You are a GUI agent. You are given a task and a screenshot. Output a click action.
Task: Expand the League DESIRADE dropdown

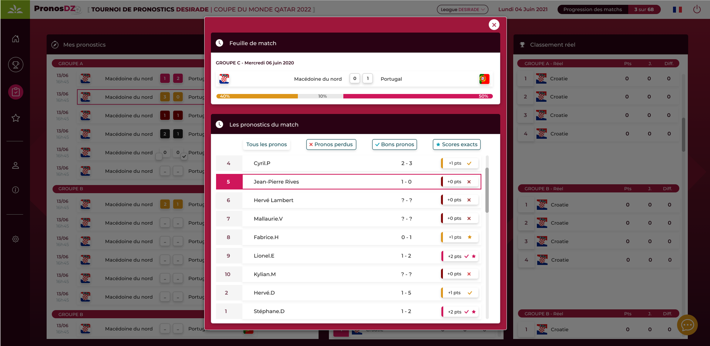pos(462,10)
